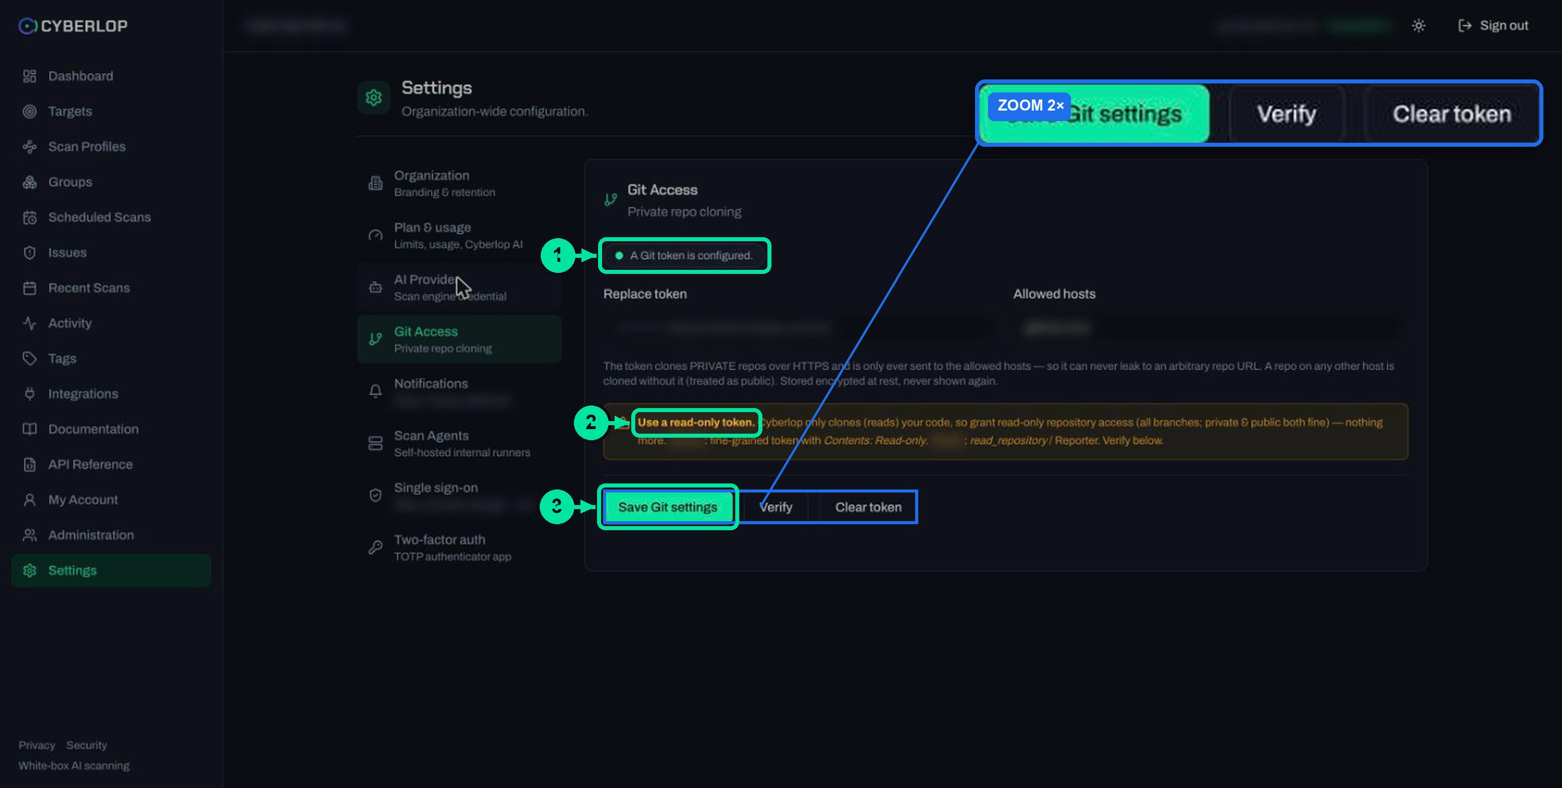Click the Issues shield icon
Viewport: 1562px width, 788px height.
tap(29, 253)
